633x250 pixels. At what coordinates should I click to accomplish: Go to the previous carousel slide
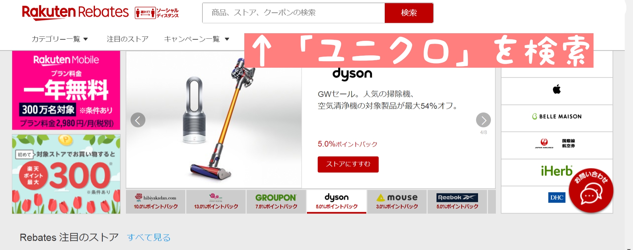pyautogui.click(x=138, y=120)
